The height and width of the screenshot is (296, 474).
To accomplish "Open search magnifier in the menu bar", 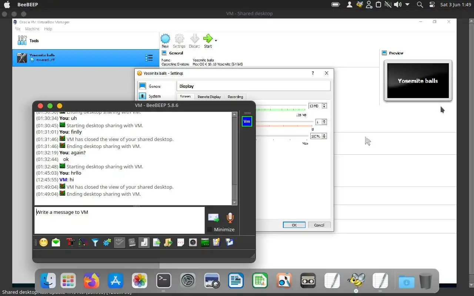I will coord(420,4).
